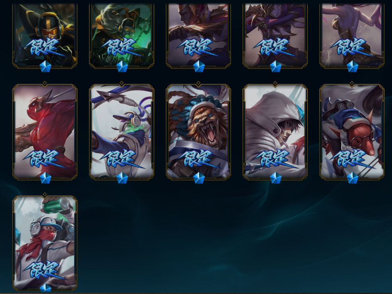This screenshot has width=392, height=294.
Task: Select the white-blue spear with headphones skin
Action: (122, 131)
